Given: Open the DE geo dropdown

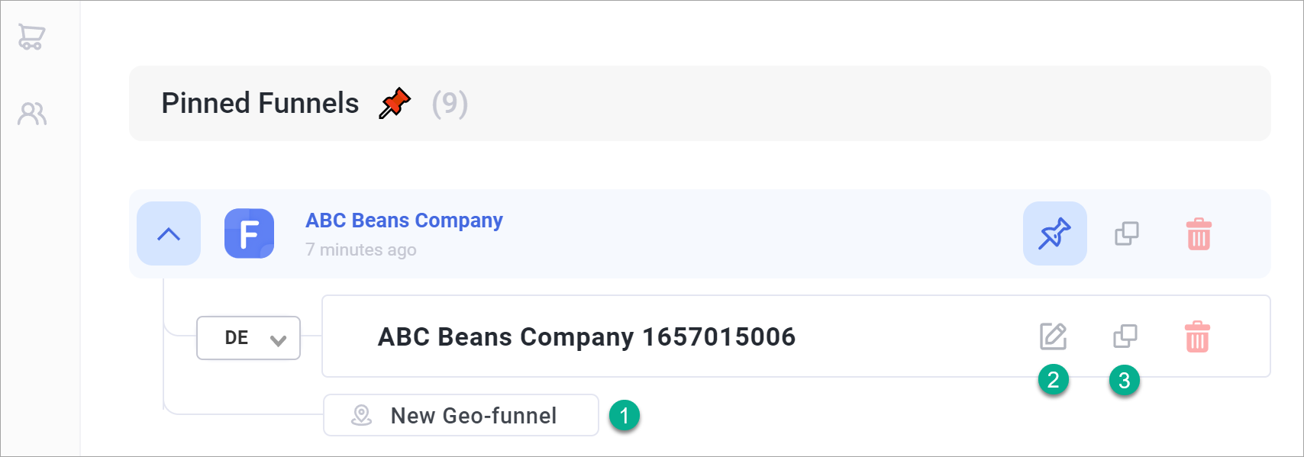Looking at the screenshot, I should [248, 338].
